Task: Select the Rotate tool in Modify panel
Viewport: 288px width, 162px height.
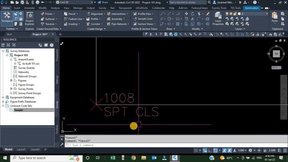Action: (193, 14)
